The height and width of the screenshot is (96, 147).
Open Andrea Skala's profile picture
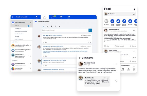click(81, 64)
